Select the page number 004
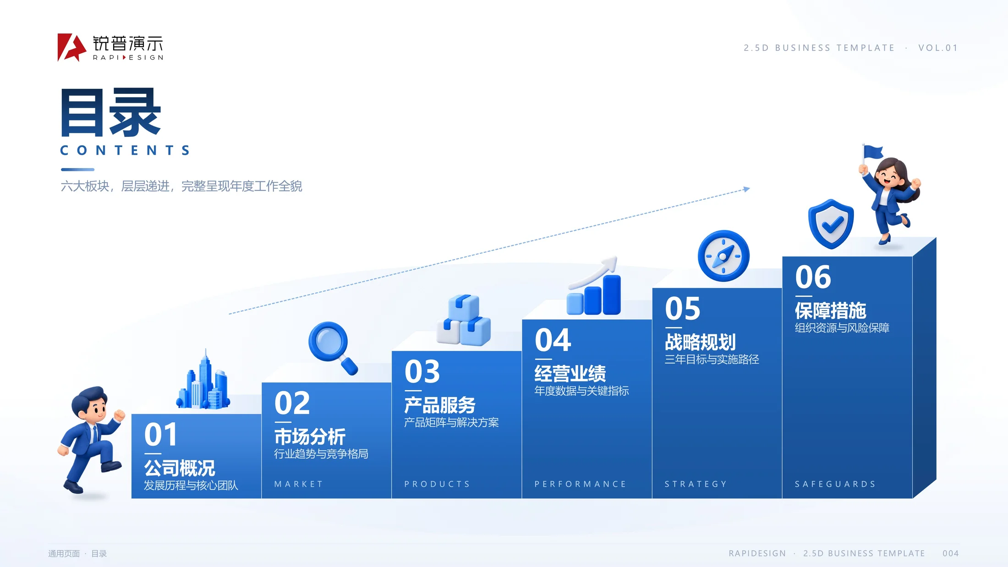 (951, 553)
